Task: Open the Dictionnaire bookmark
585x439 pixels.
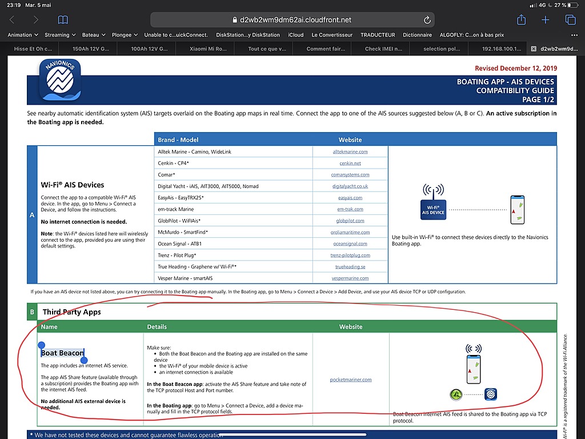Action: tap(417, 35)
